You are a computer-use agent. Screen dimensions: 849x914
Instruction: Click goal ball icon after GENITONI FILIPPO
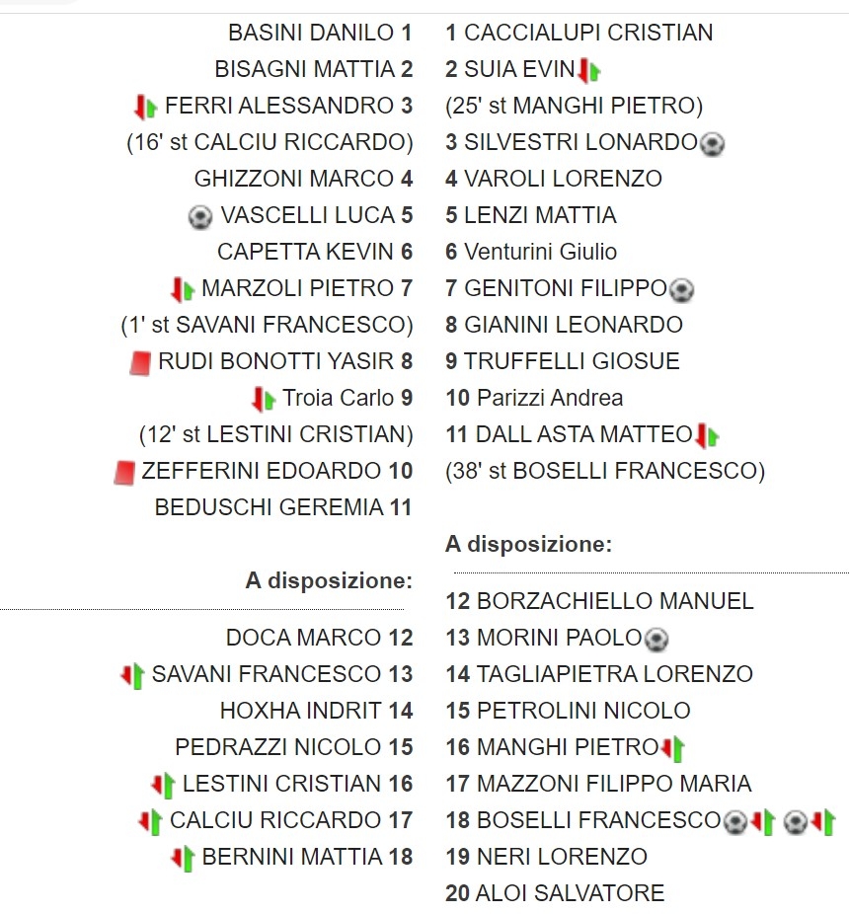click(x=681, y=290)
